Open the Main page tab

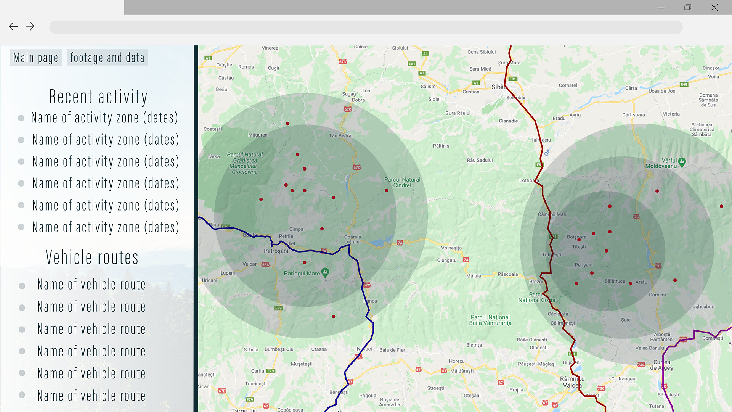tap(36, 58)
